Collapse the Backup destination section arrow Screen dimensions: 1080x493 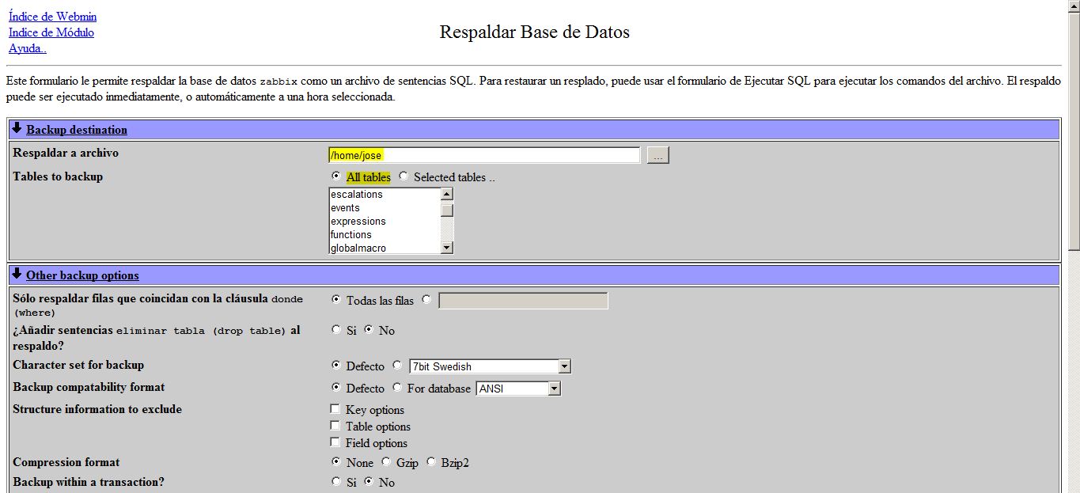click(17, 128)
